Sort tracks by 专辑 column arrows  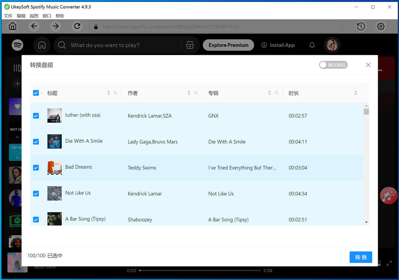coord(269,93)
